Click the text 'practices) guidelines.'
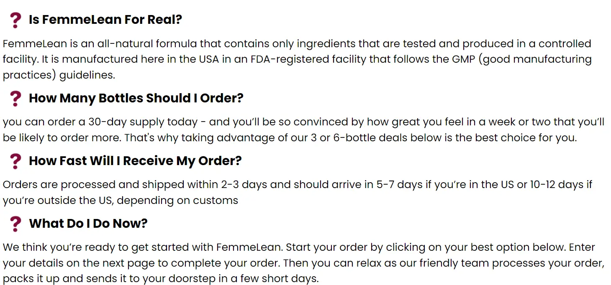 (59, 75)
